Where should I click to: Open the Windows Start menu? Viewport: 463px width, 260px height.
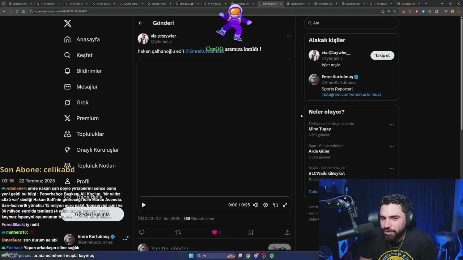click(191, 256)
